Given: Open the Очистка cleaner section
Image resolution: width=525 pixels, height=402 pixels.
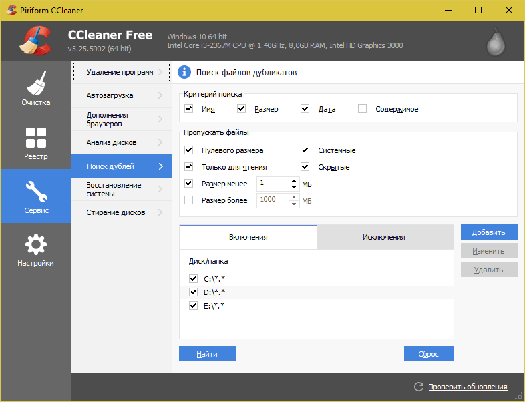Looking at the screenshot, I should [x=36, y=88].
